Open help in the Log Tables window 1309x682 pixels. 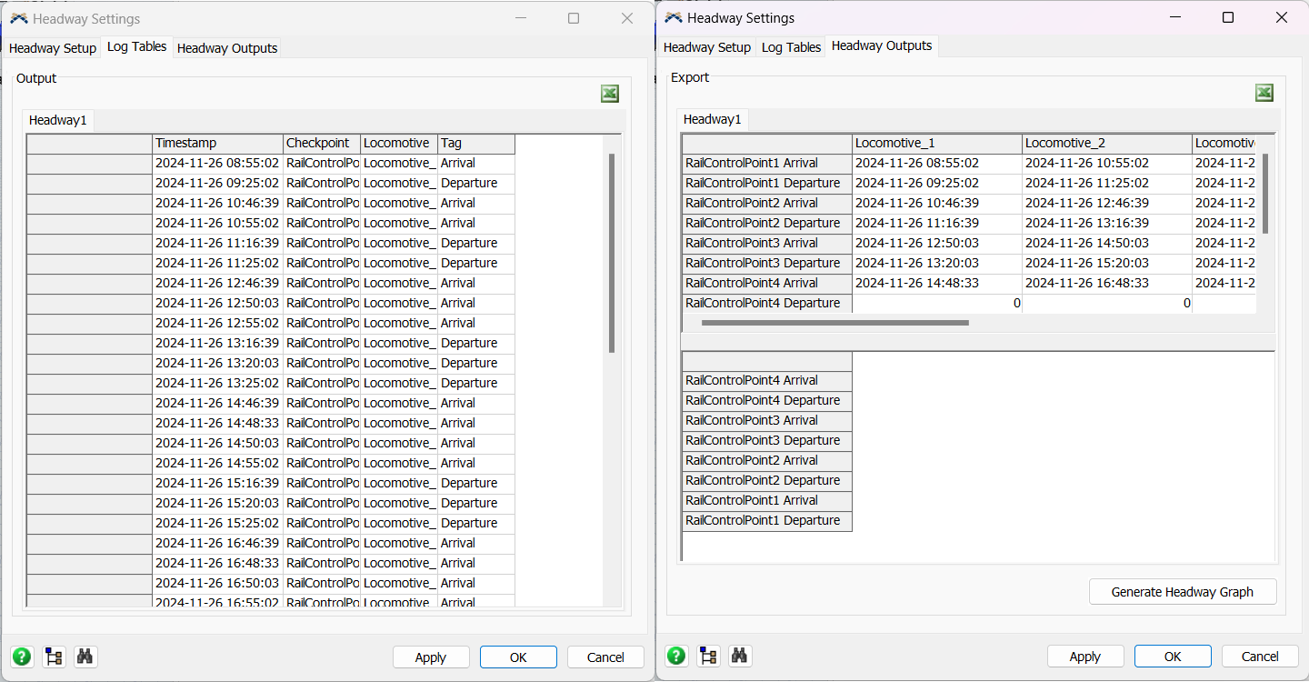tap(22, 657)
